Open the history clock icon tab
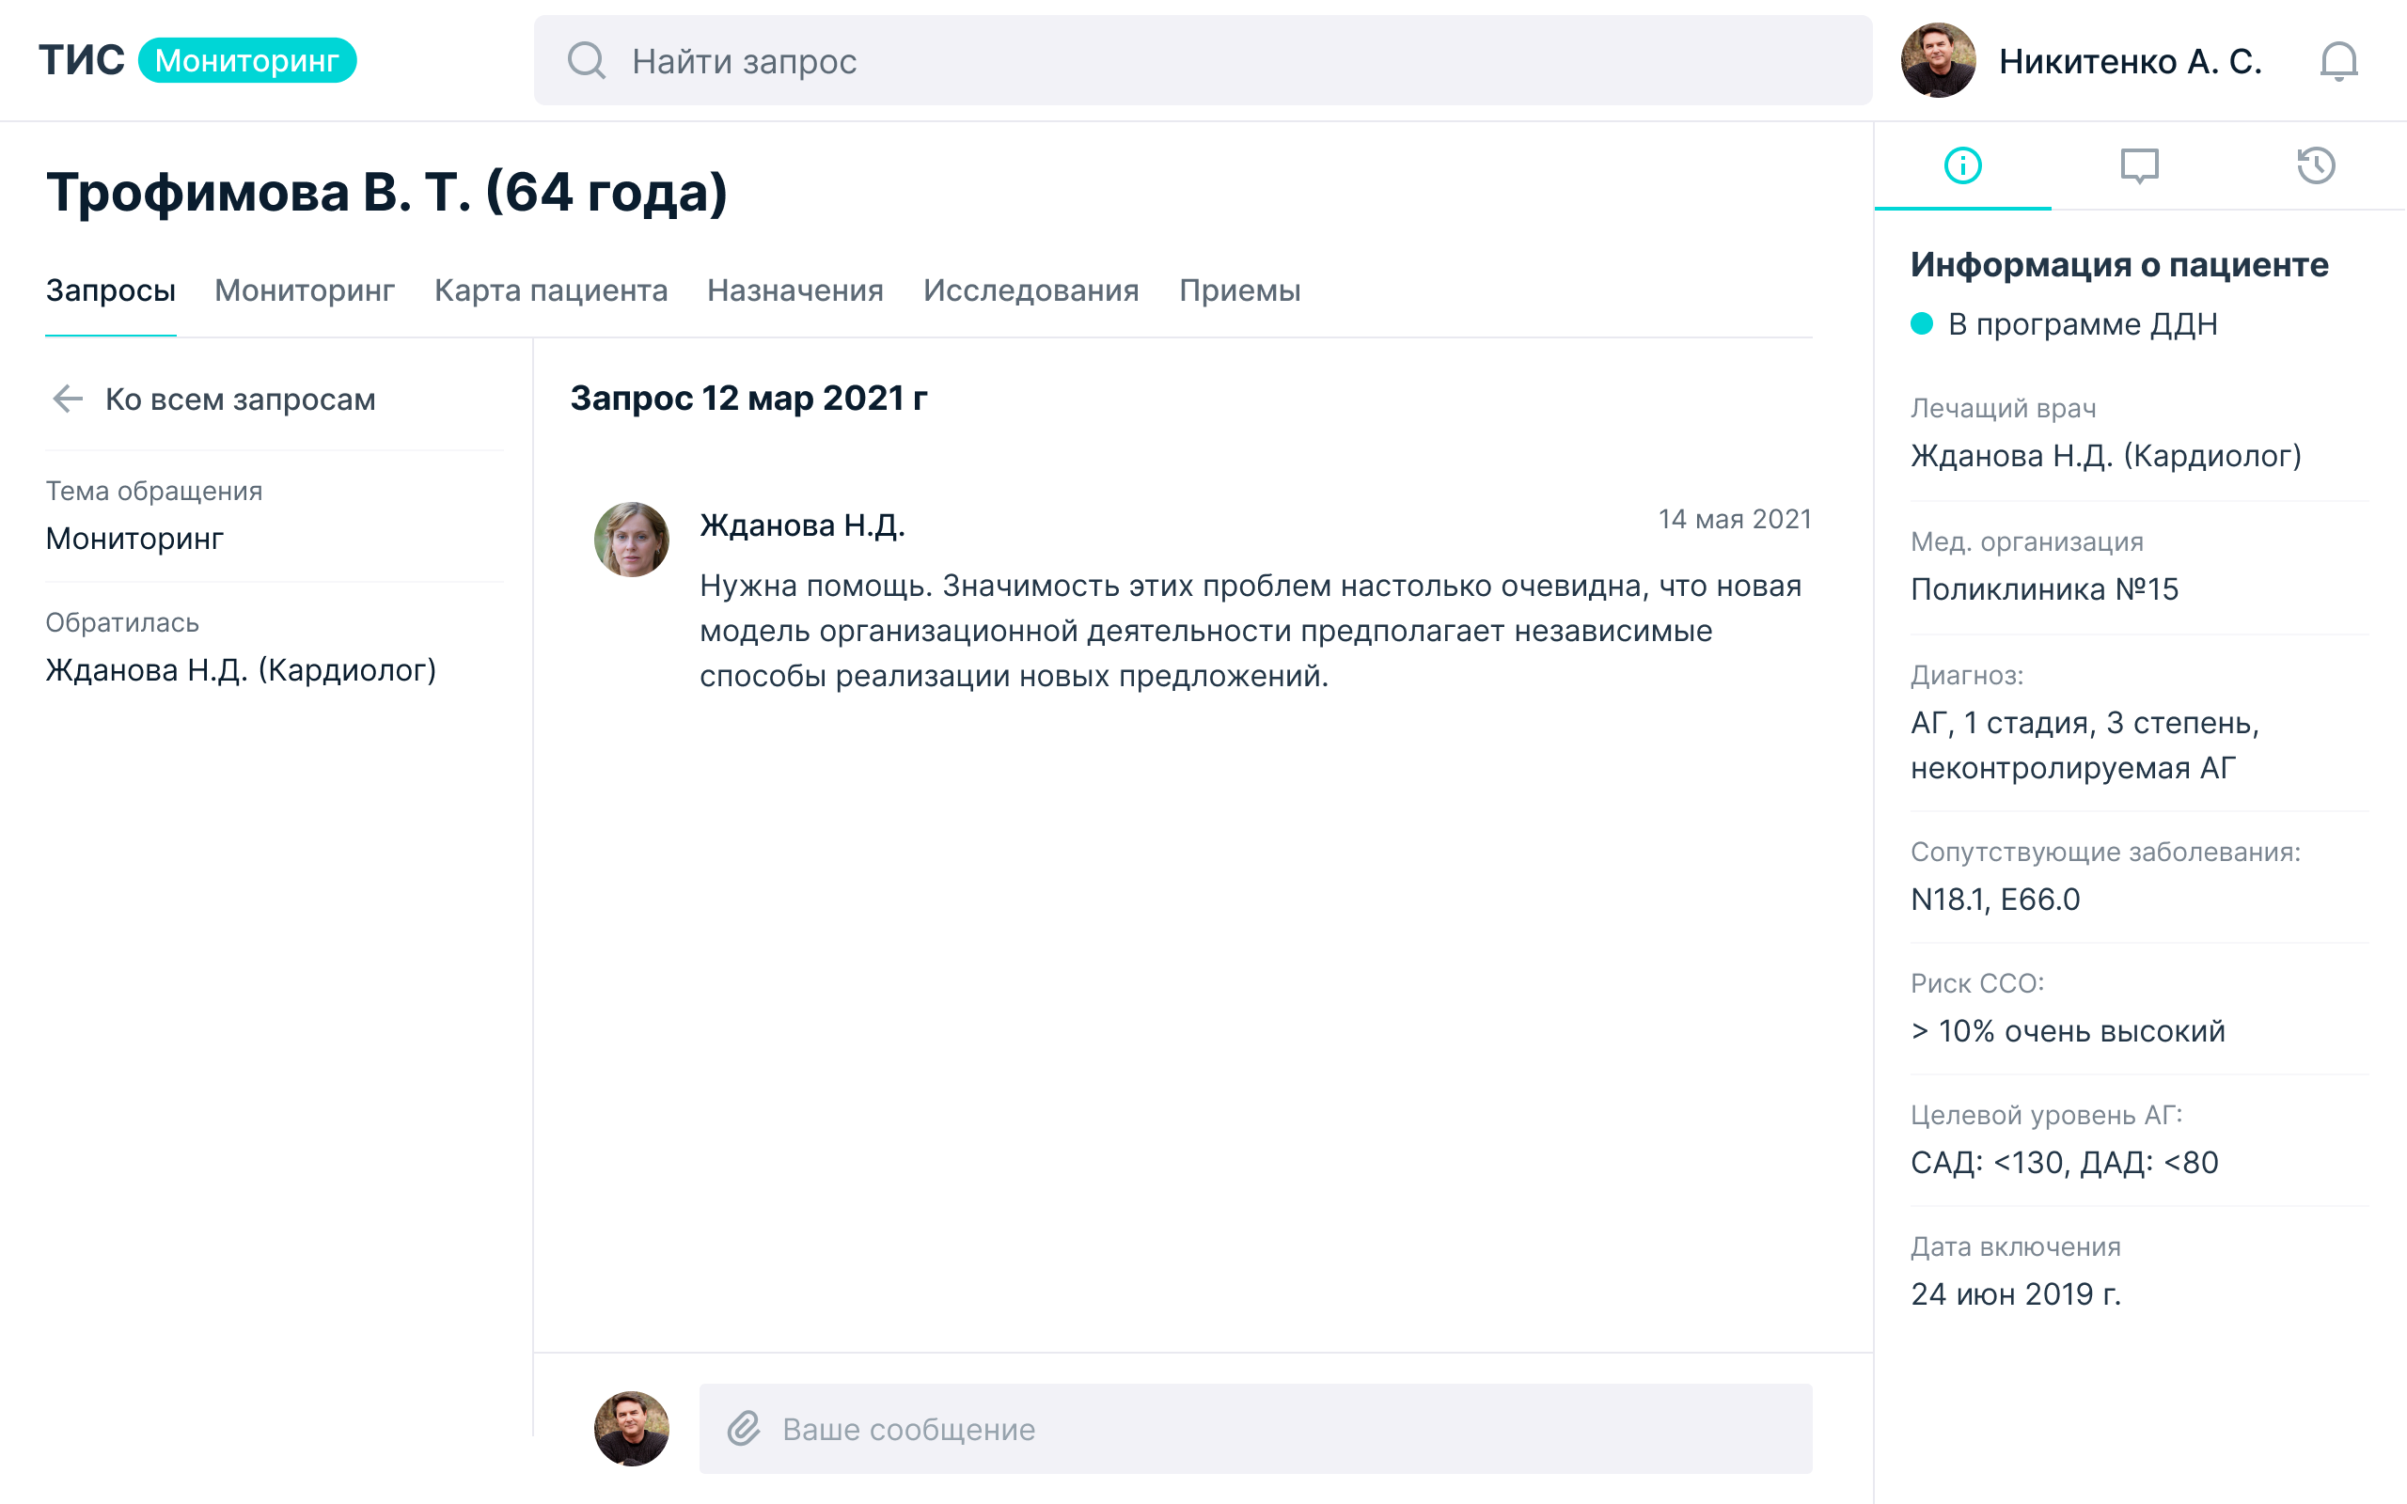 (2316, 165)
